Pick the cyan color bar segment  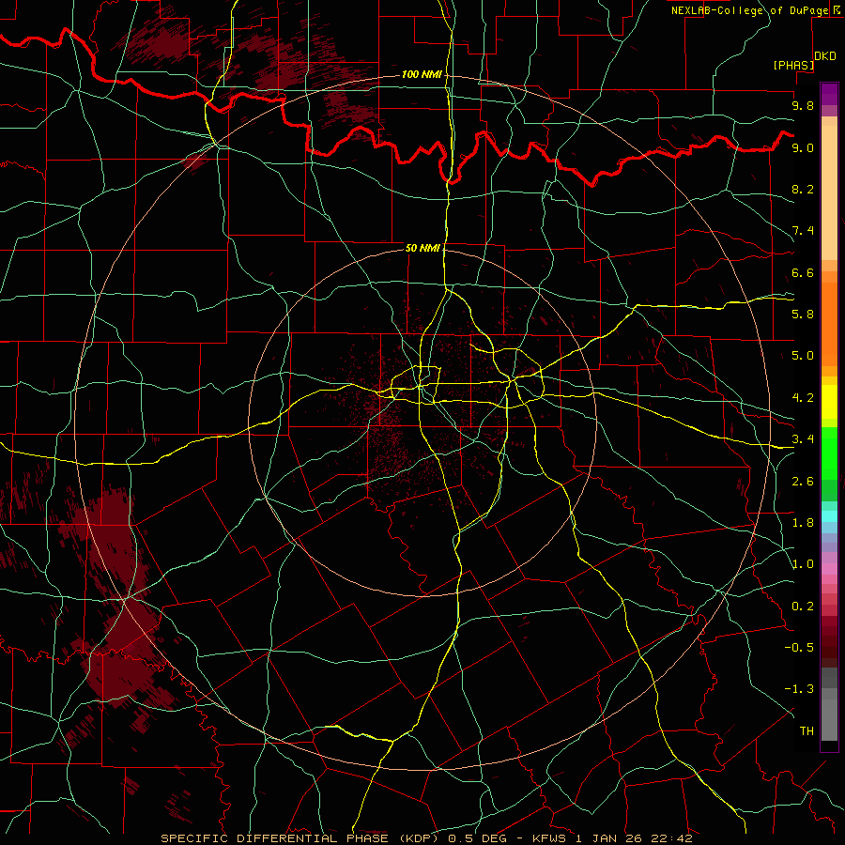click(x=829, y=516)
